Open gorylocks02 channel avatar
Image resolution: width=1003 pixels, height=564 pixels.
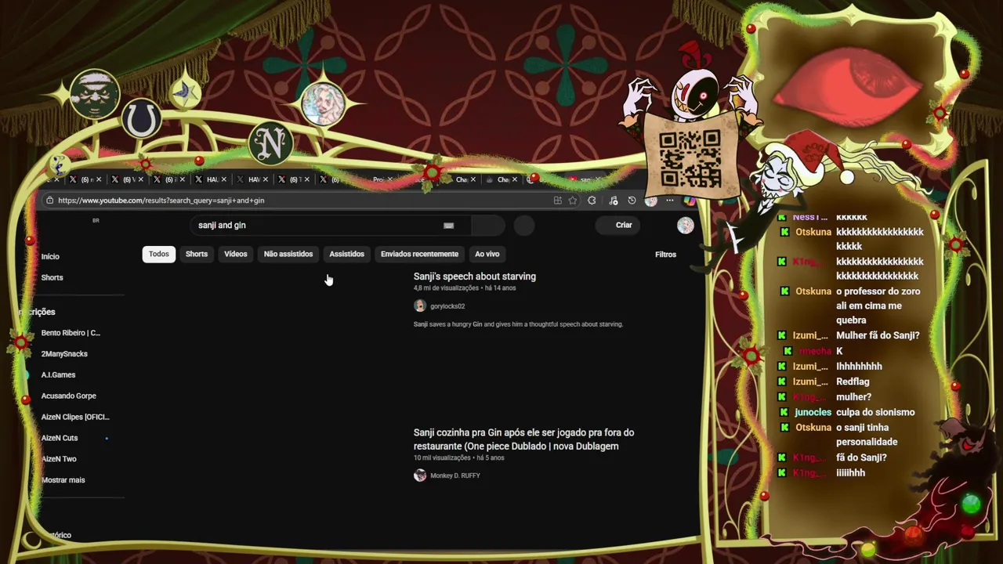420,306
